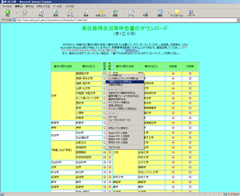Image resolution: width=240 pixels, height=196 pixels.
Task: Click 総括表 diamond icon in 国際関係 row
Action: [105, 152]
